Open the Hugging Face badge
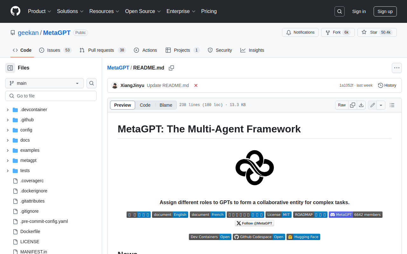This screenshot has height=254, width=407. point(303,237)
